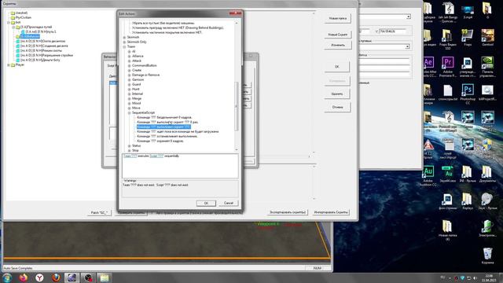503x283 pixels.
Task: Click the Новая папка button
Action: [337, 19]
